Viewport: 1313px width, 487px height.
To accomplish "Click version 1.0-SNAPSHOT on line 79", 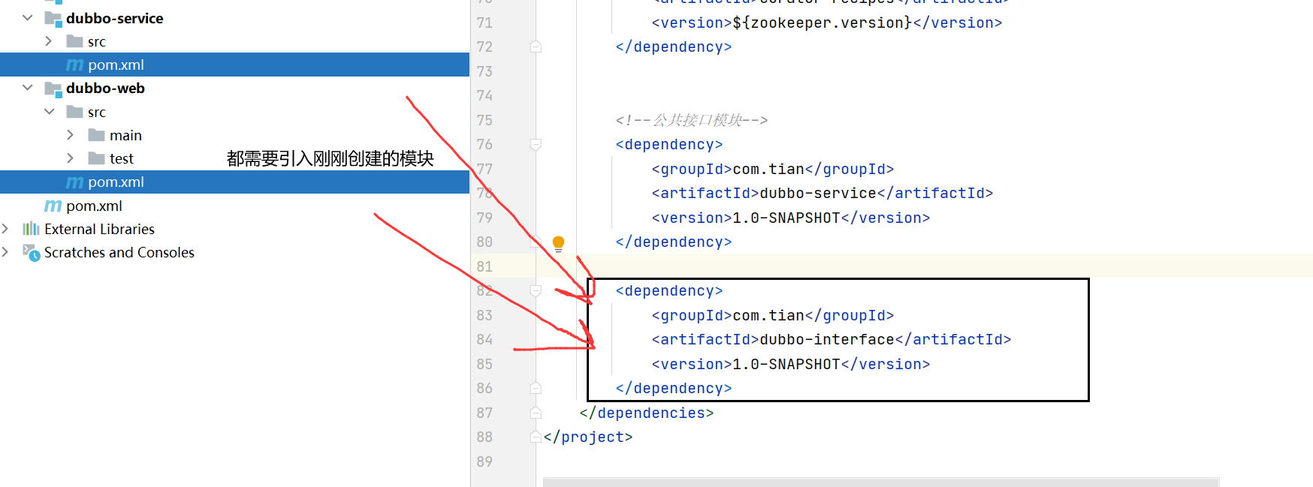I will (x=786, y=218).
